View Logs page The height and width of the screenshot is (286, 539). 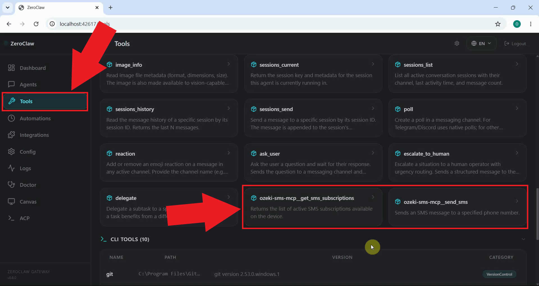[45, 168]
